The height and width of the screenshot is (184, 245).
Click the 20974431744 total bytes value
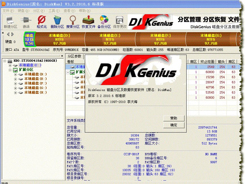click(208, 127)
